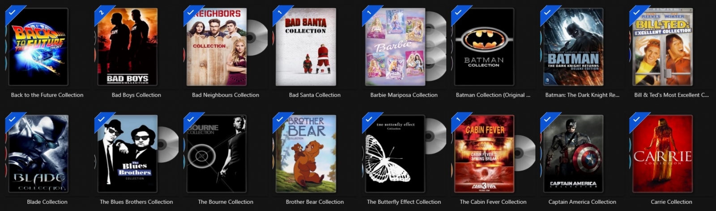716x211 pixels.
Task: Open Brother Bear Collection poster
Action: [306, 153]
